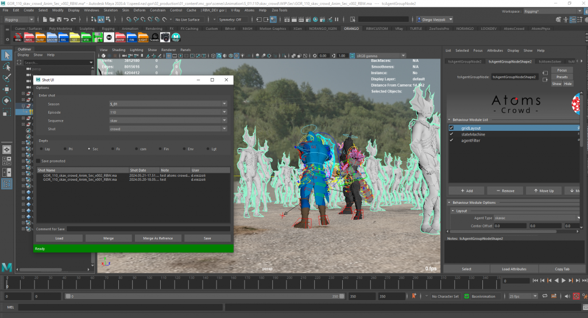Select the Lgt department radio
Image resolution: width=588 pixels, height=318 pixels.
(x=208, y=149)
